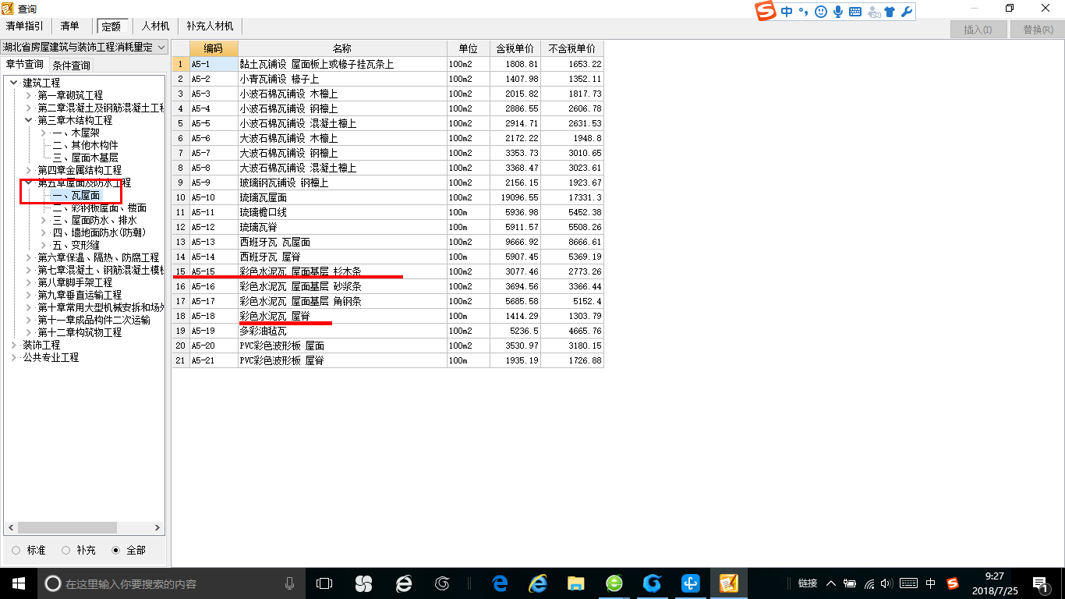Click the Sogou input method logo
1065x599 pixels.
(x=766, y=12)
